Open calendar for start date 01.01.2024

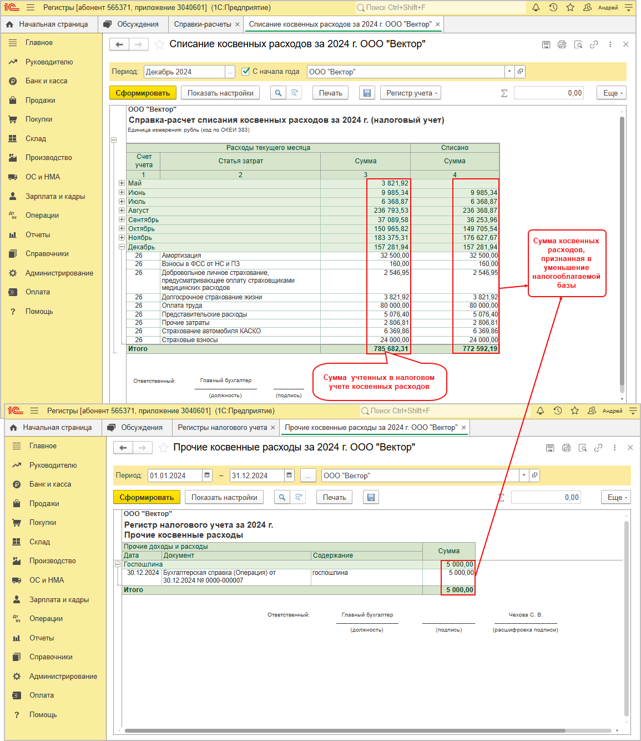click(x=207, y=475)
